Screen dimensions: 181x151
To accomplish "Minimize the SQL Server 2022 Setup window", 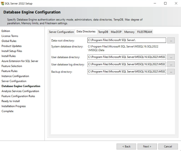I will pos(155,3).
